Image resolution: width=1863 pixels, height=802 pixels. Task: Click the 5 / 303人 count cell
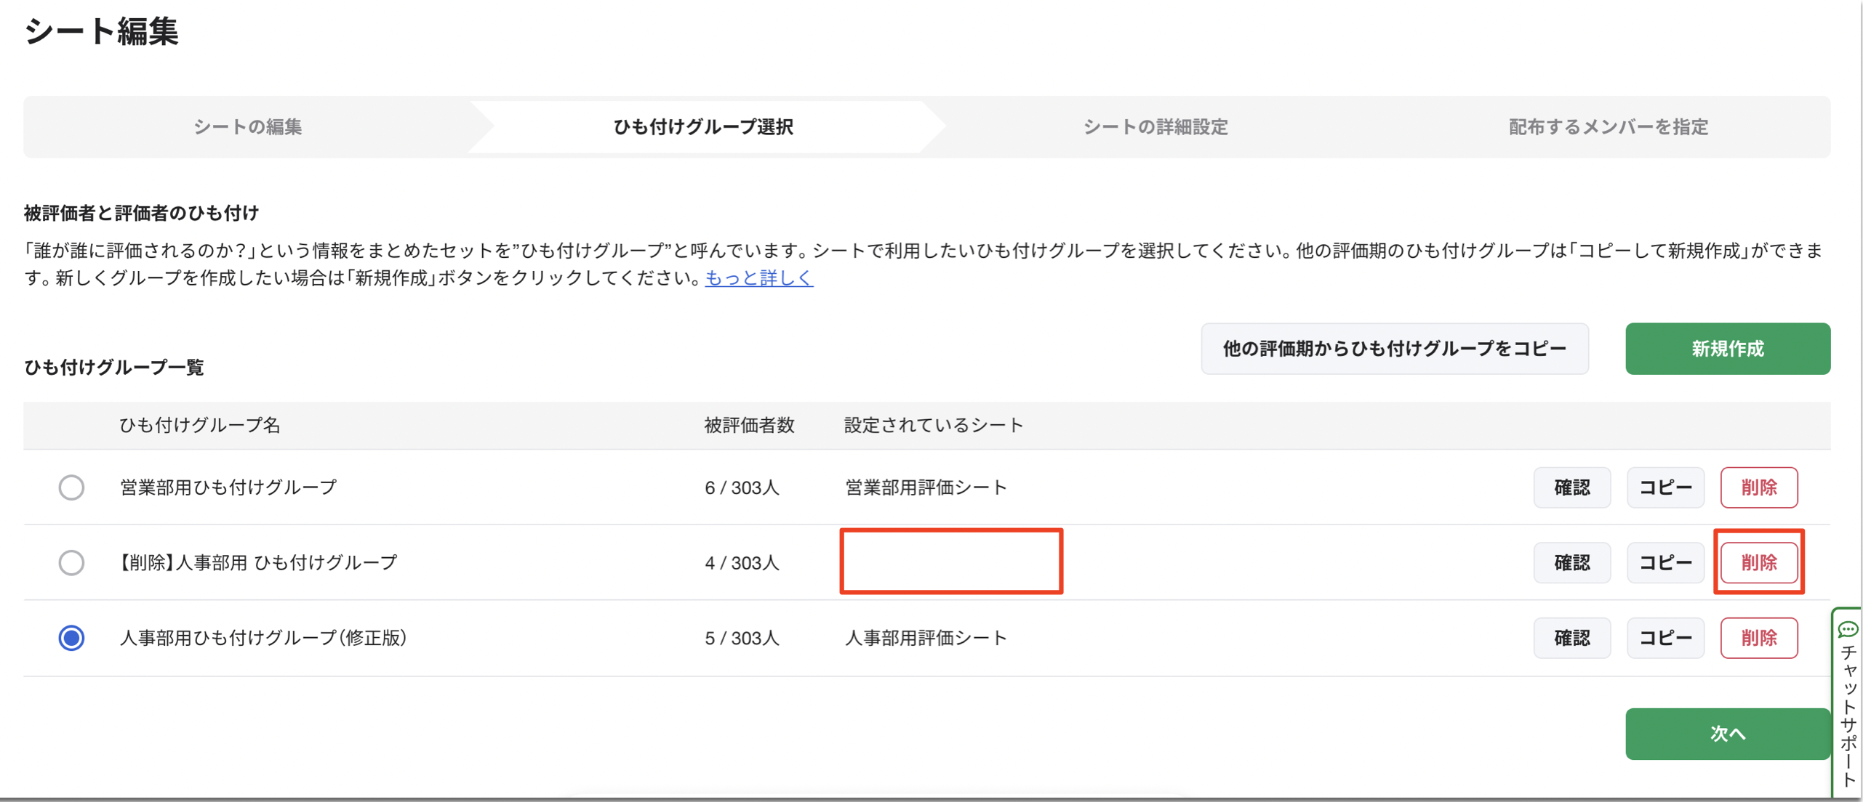pos(742,639)
